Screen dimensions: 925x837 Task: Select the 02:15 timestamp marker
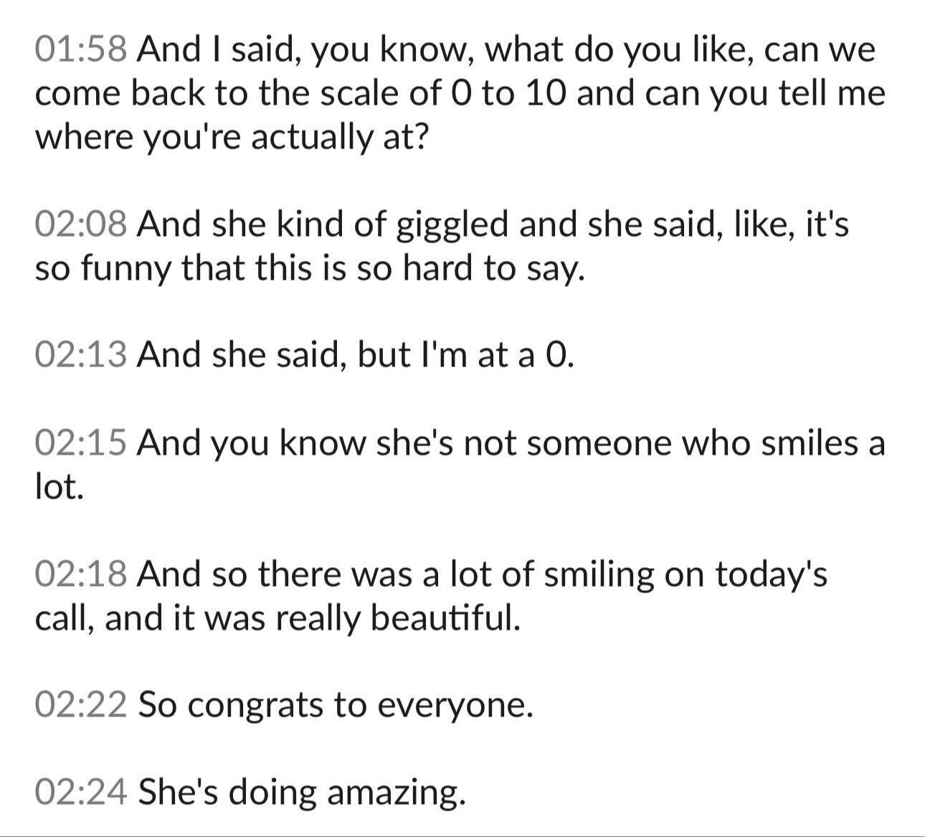pos(81,443)
